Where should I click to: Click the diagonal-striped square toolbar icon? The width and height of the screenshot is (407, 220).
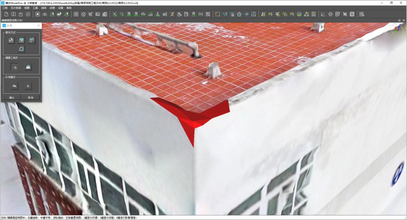(x=352, y=14)
